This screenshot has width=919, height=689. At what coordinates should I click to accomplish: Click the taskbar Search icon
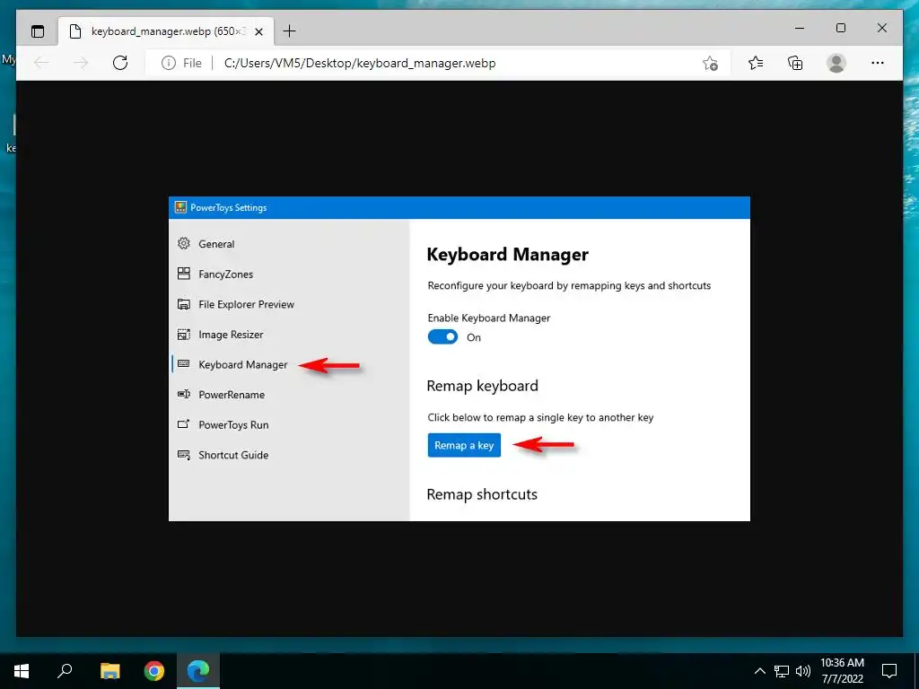[65, 670]
